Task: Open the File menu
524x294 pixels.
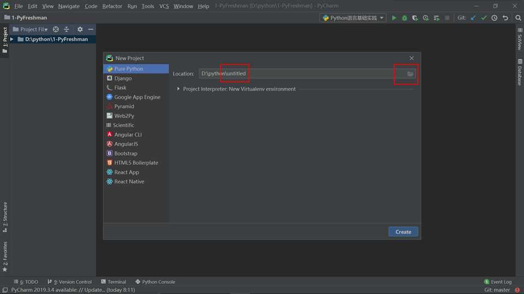Action: click(19, 6)
